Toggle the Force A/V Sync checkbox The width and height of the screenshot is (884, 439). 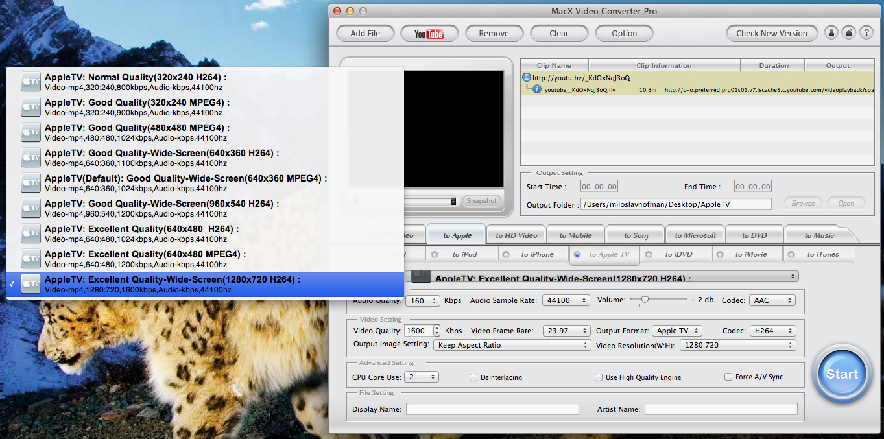pos(728,377)
